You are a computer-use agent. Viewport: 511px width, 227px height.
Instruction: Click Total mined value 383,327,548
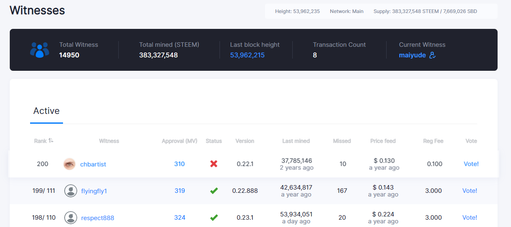(159, 55)
